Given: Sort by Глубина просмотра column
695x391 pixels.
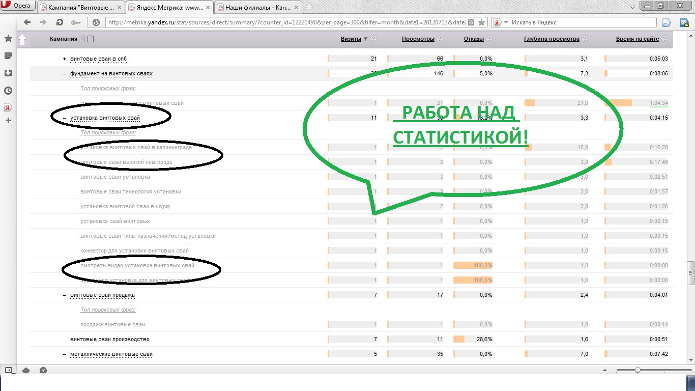Looking at the screenshot, I should tap(552, 39).
